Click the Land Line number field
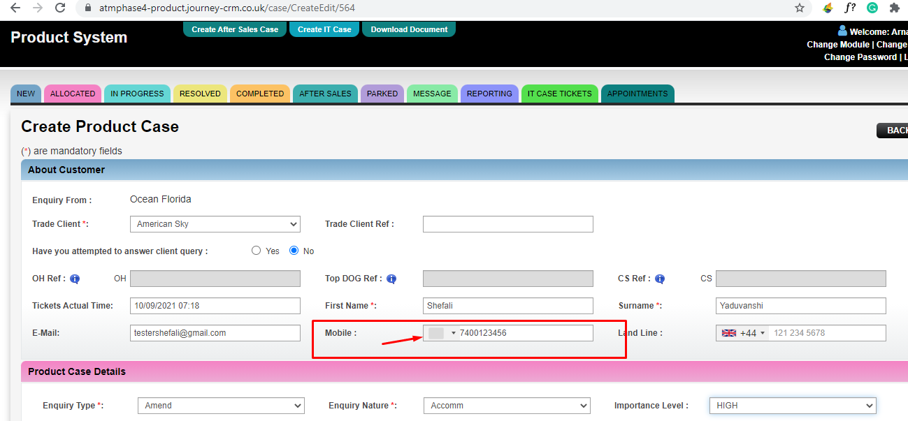The height and width of the screenshot is (421, 908). coord(827,333)
